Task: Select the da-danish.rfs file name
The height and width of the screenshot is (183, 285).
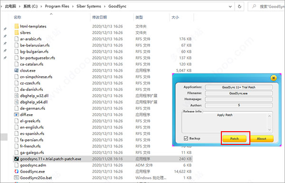Action: tap(31, 89)
